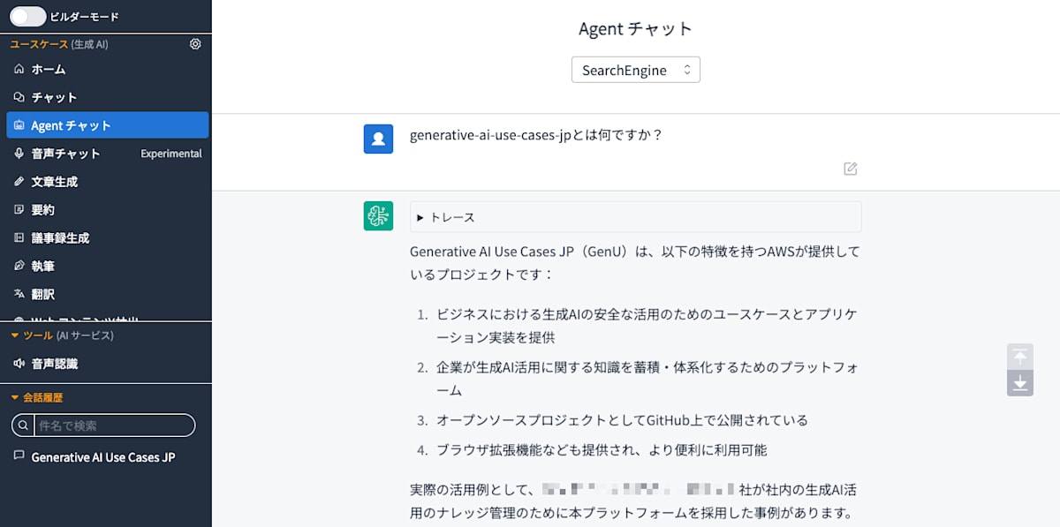The width and height of the screenshot is (1060, 527).
Task: Open 翻訳 in the sidebar
Action: (x=107, y=294)
